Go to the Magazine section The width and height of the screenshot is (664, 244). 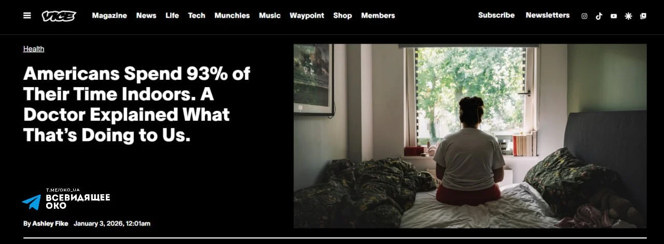pos(109,16)
